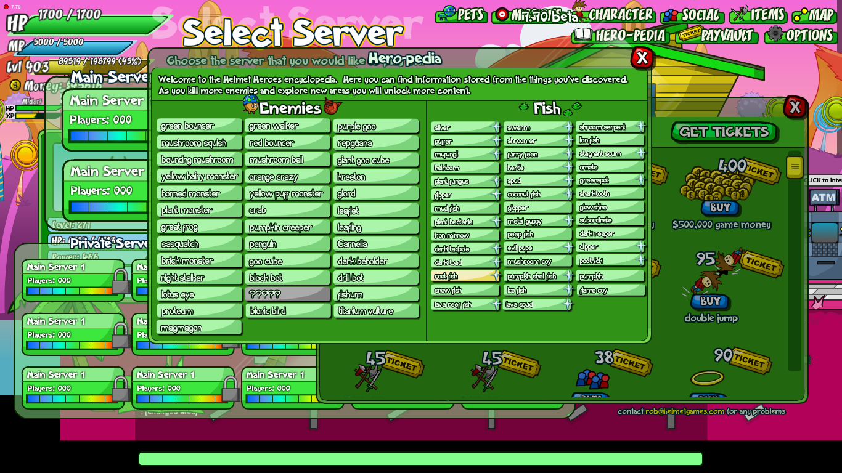Image resolution: width=842 pixels, height=473 pixels.
Task: Select the highlighted root fish entry
Action: tap(465, 277)
